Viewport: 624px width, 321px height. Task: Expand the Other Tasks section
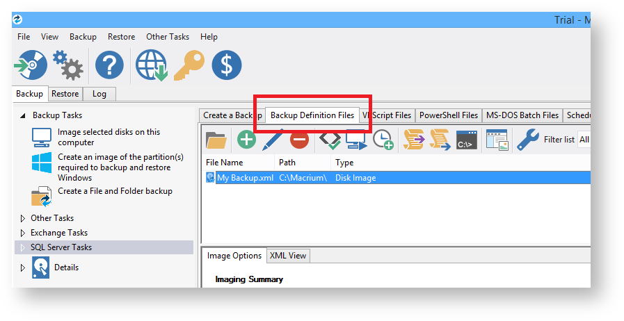pyautogui.click(x=22, y=218)
